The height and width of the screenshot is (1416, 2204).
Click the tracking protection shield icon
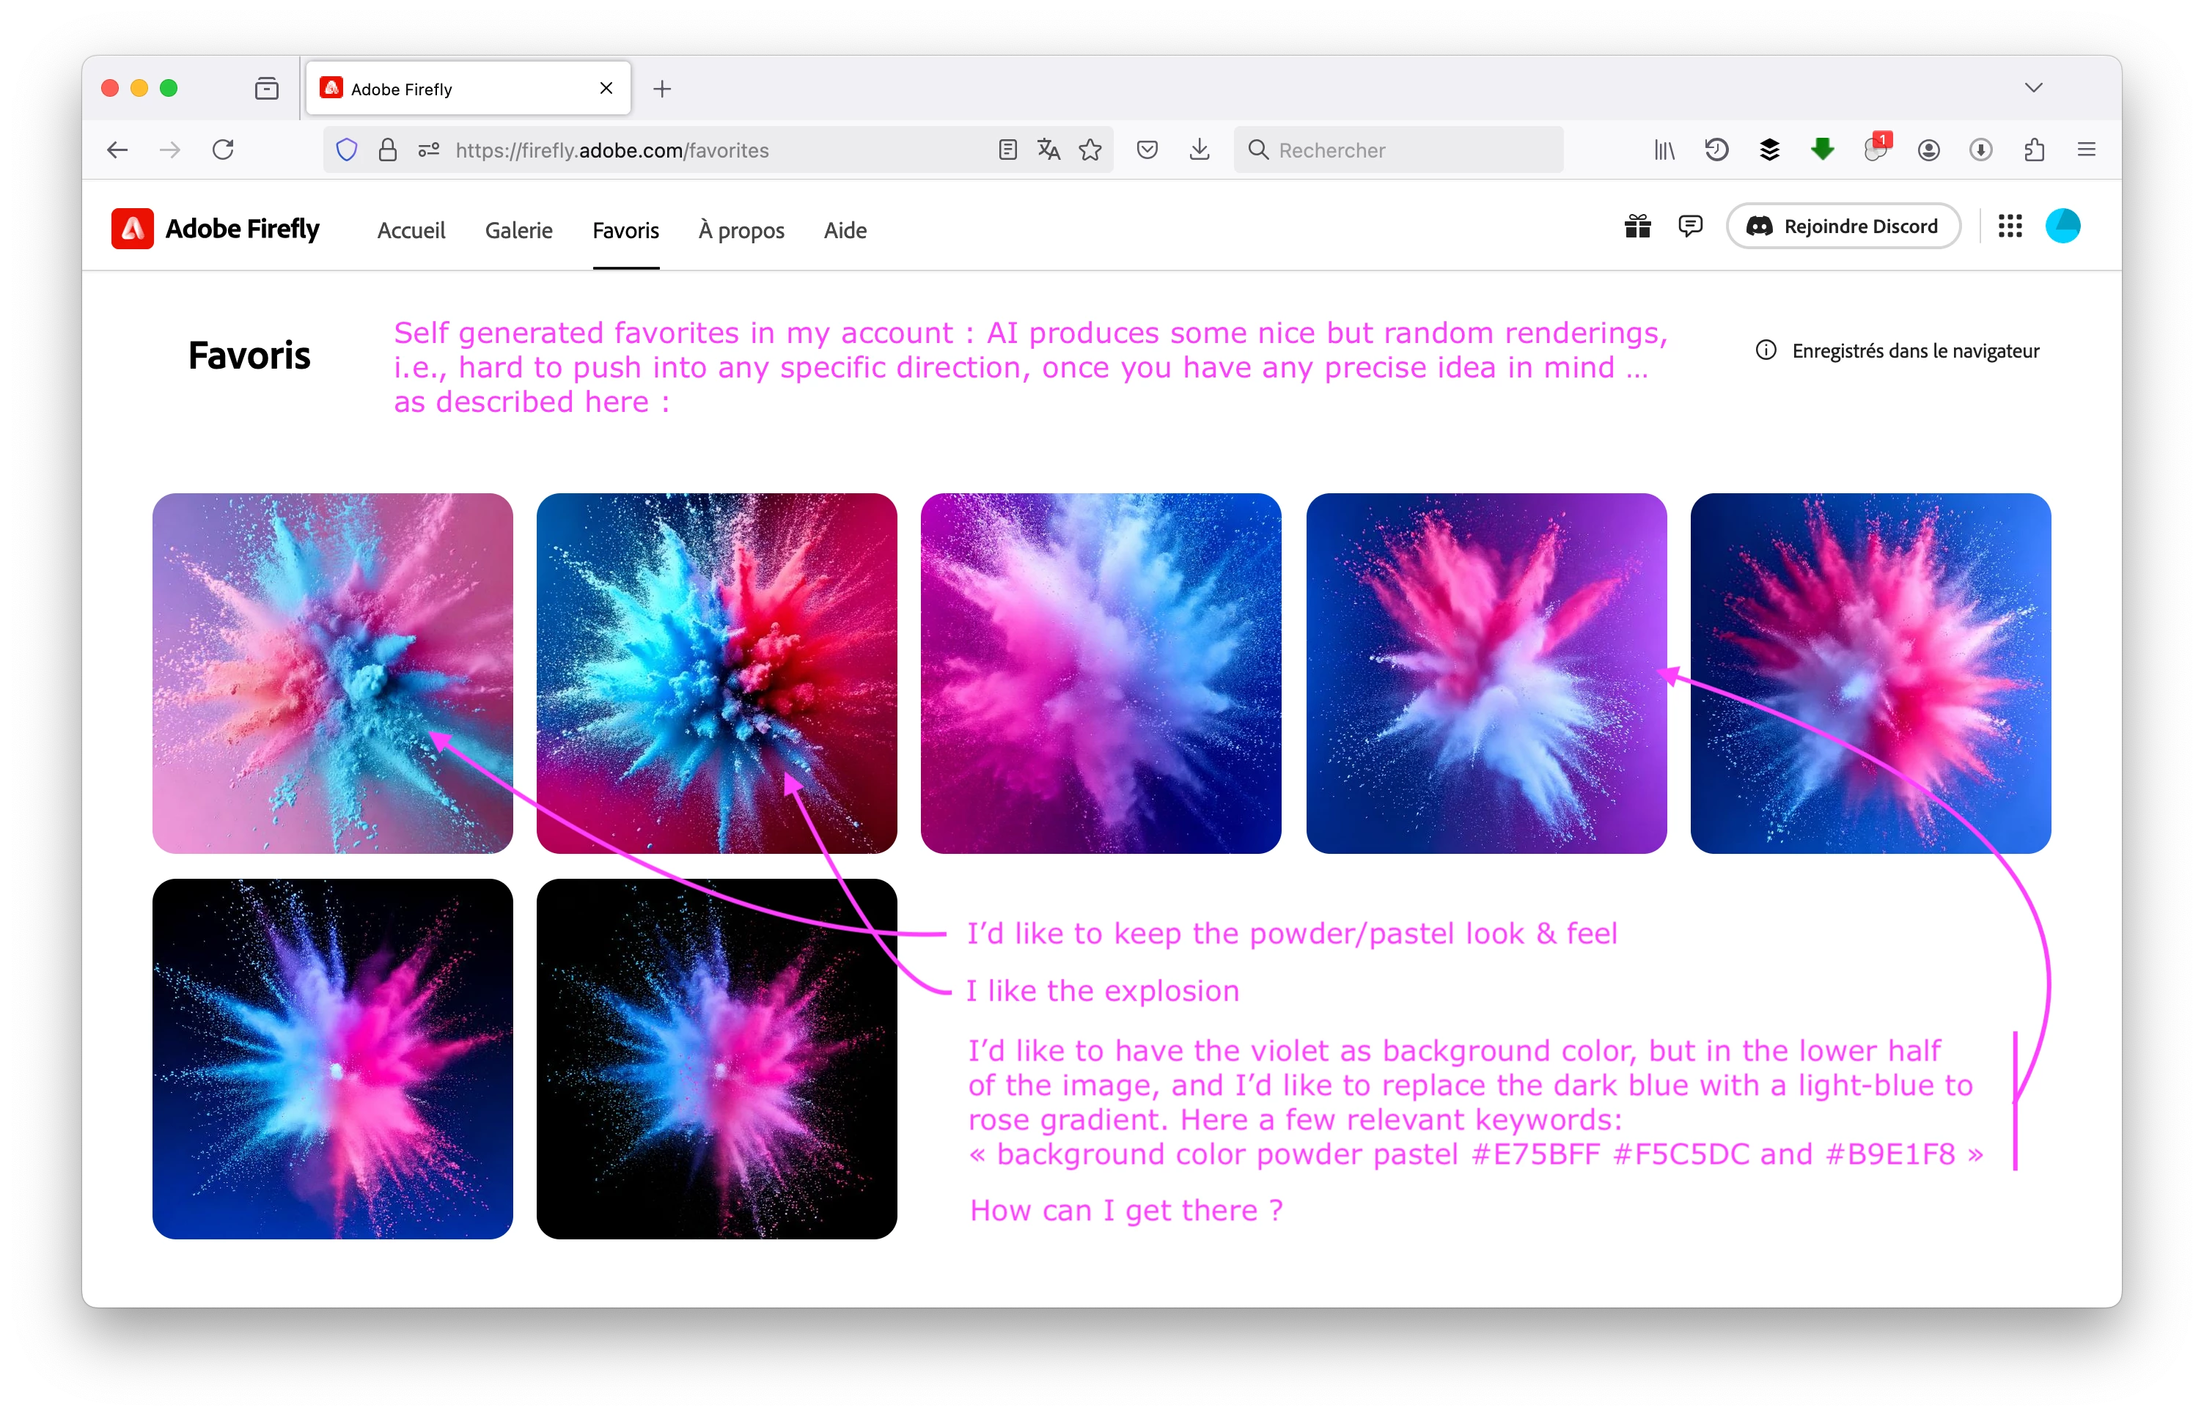(347, 150)
